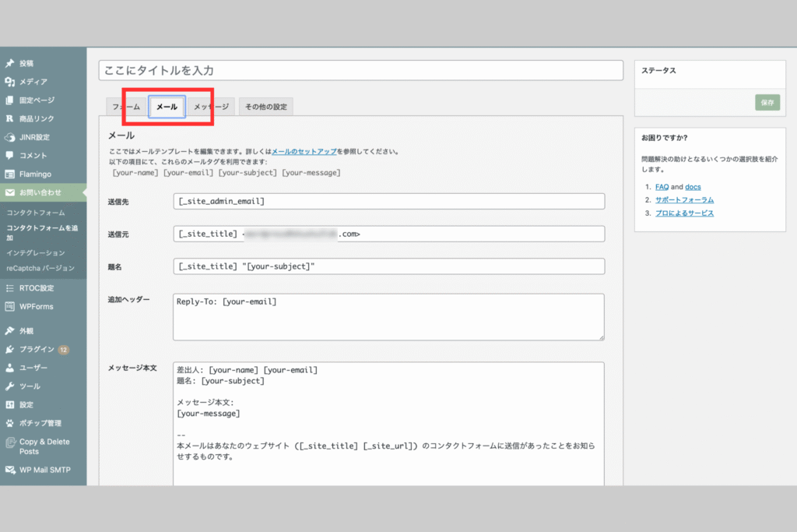Viewport: 797px width, 532px height.
Task: Click the 追加ヘッダー textarea
Action: [x=388, y=316]
